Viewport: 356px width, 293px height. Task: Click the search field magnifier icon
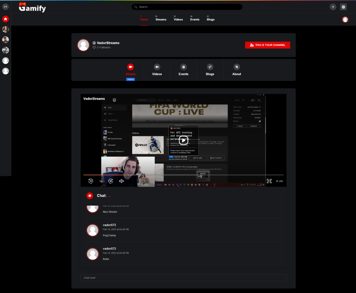pyautogui.click(x=136, y=7)
